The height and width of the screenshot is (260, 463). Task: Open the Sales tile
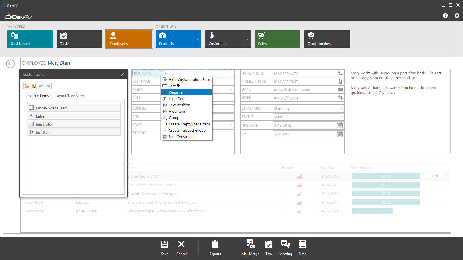tap(278, 39)
